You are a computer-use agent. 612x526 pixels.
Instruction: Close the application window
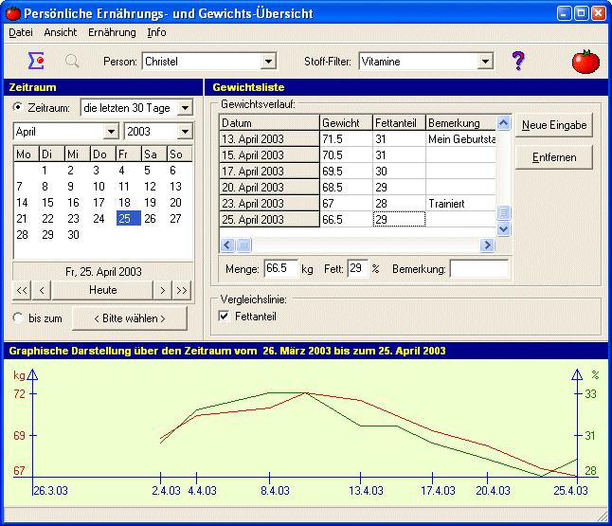(599, 13)
